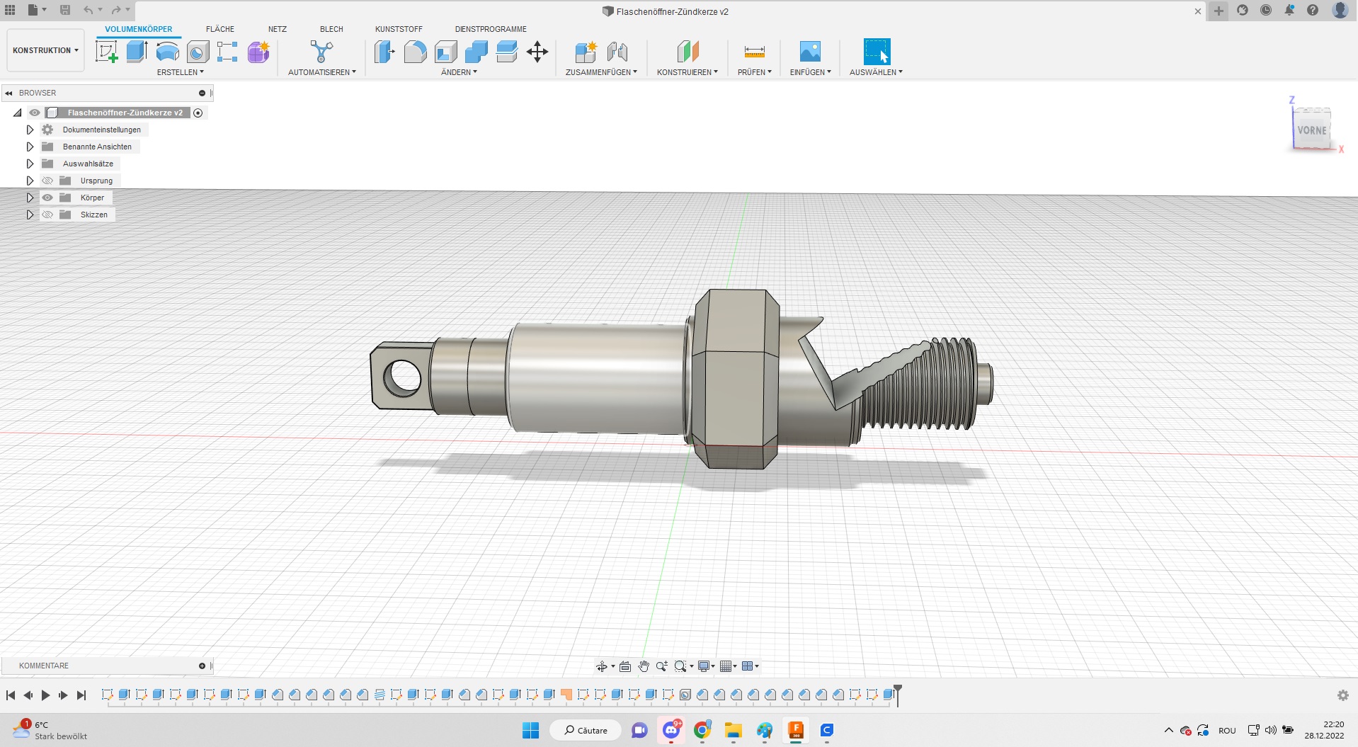Click the Select tool icon

coord(876,52)
